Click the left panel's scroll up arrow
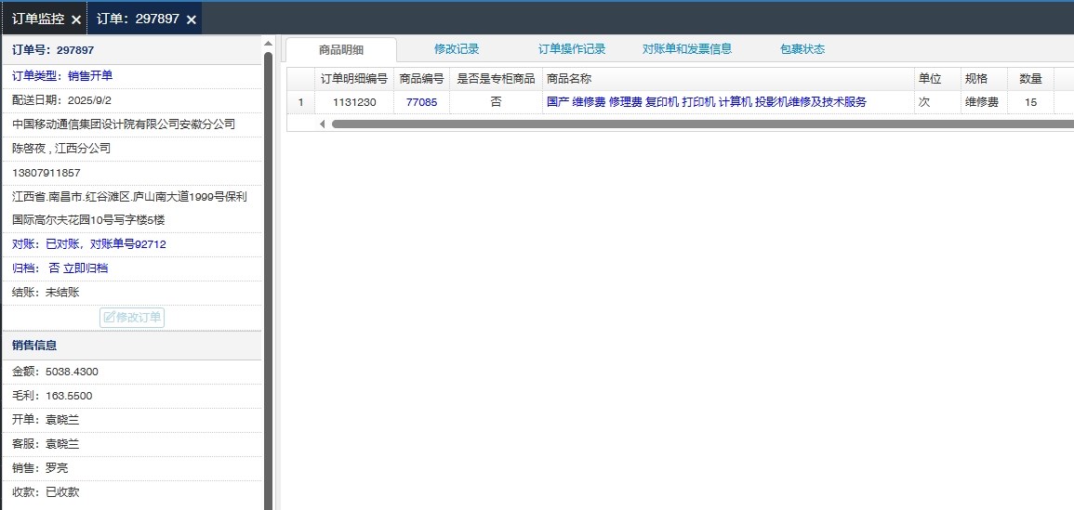1074x510 pixels. click(x=269, y=43)
